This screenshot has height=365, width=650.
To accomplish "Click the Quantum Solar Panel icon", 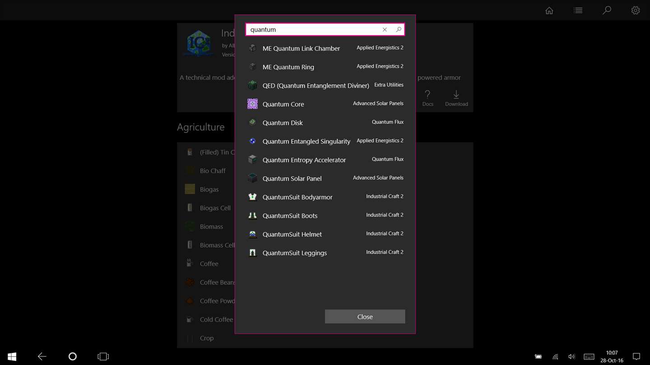I will click(252, 178).
